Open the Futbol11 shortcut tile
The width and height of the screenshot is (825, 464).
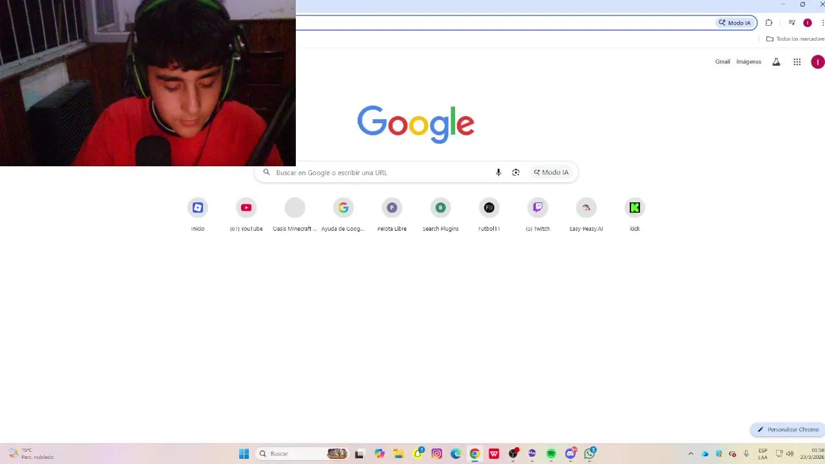tap(489, 215)
